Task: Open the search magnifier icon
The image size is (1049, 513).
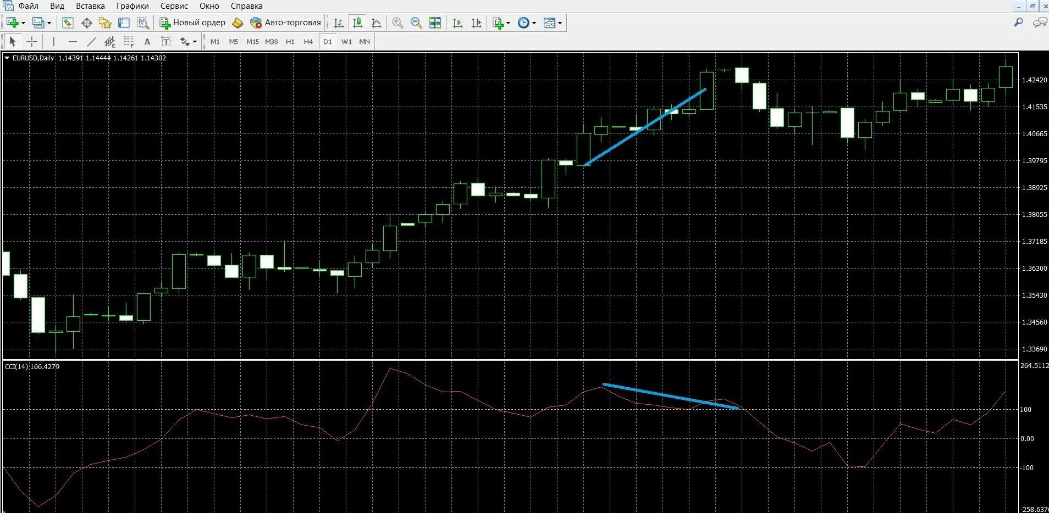Action: point(1018,23)
